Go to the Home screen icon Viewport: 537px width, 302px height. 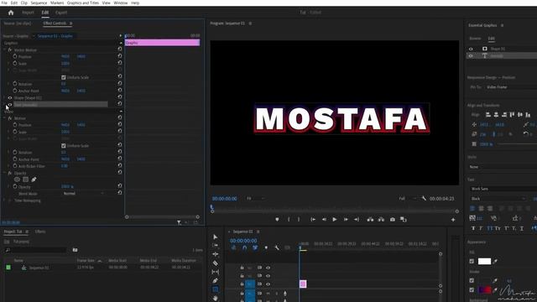click(11, 13)
